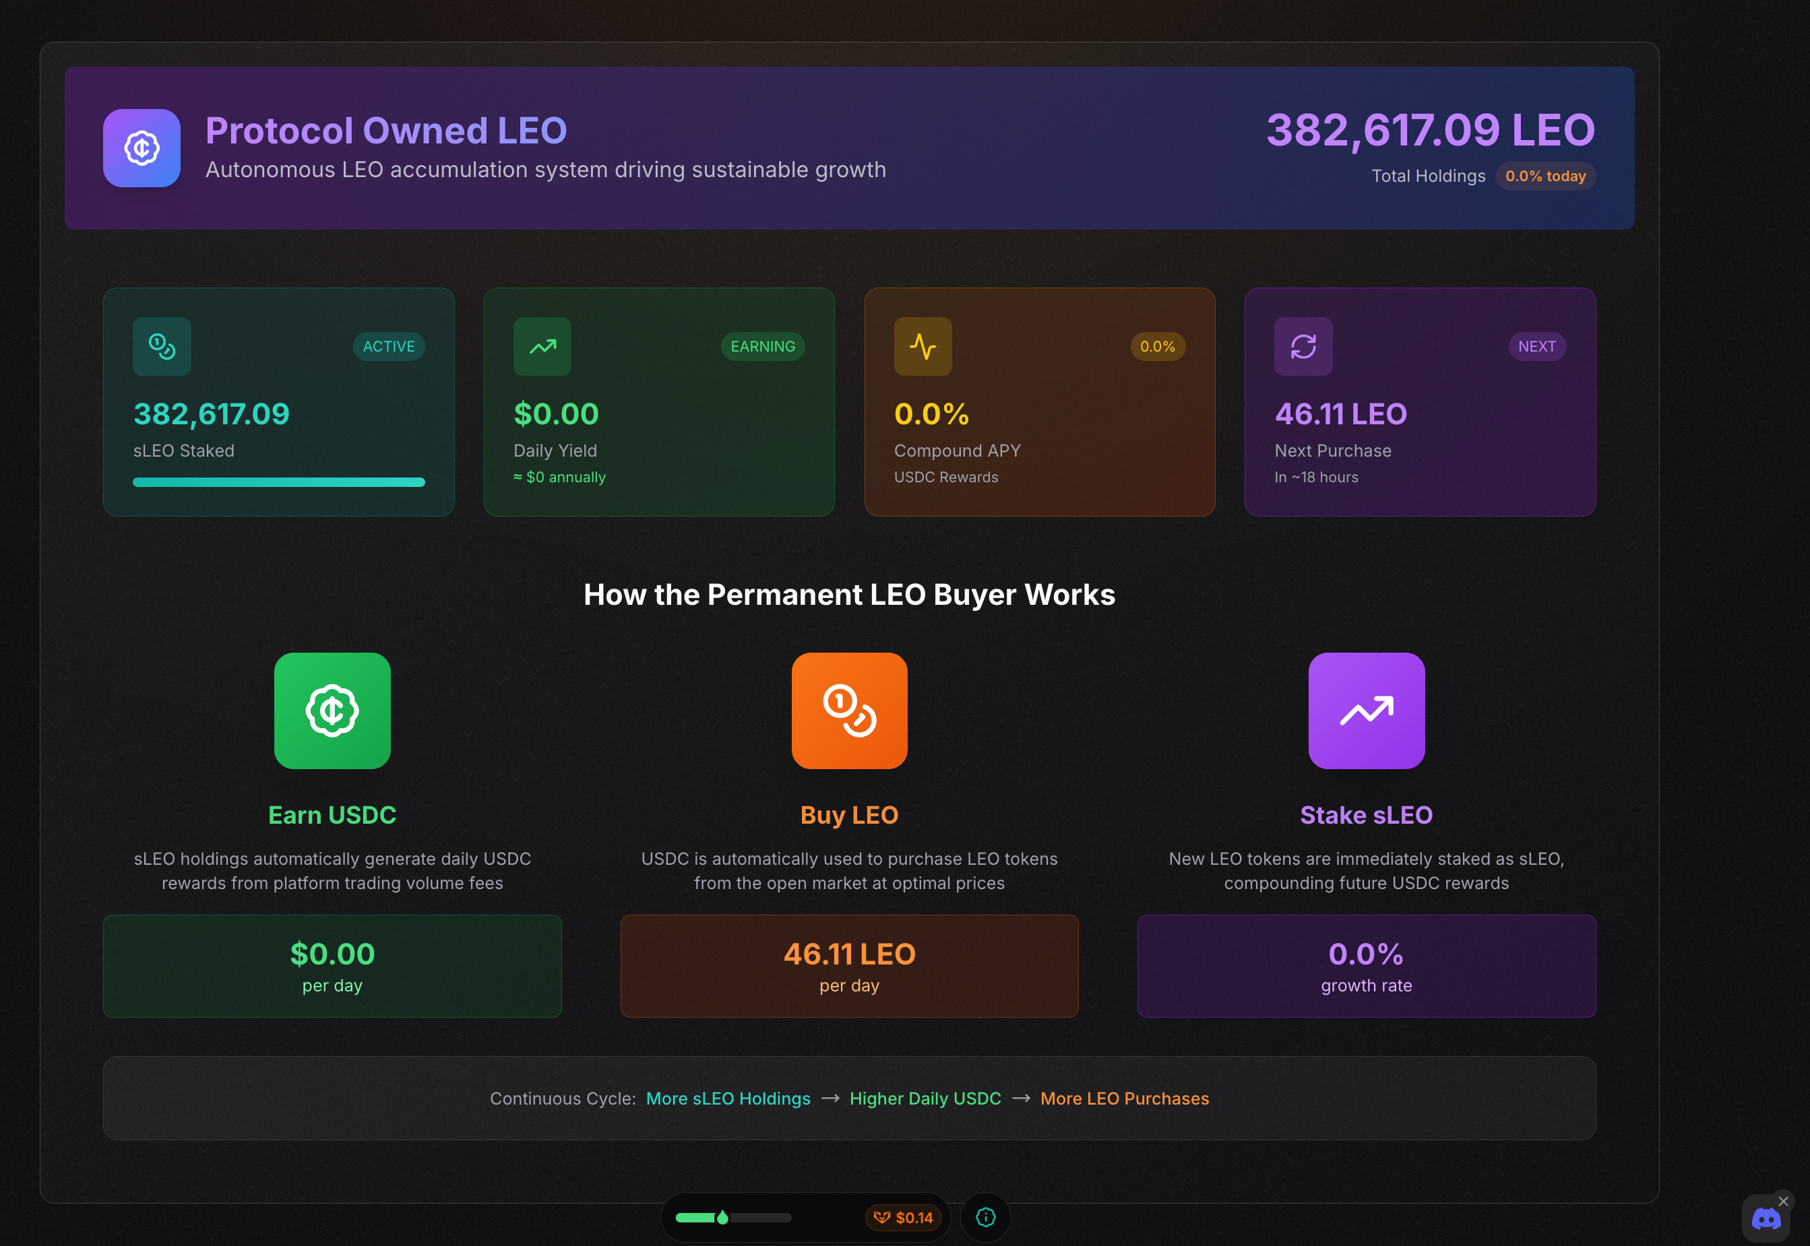This screenshot has height=1246, width=1810.
Task: Click the orange Buy LEO icon tile
Action: 849,711
